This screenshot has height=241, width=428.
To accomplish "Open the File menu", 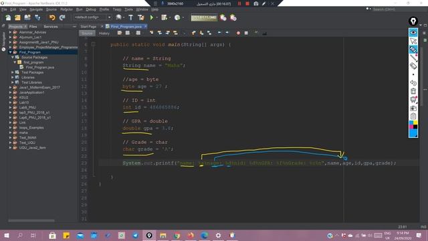I will [x=4, y=9].
